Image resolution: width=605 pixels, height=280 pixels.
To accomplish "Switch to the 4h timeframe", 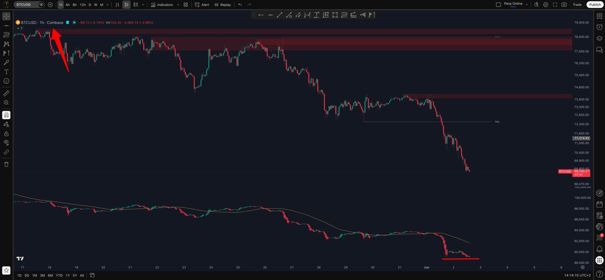I will 68,5.
